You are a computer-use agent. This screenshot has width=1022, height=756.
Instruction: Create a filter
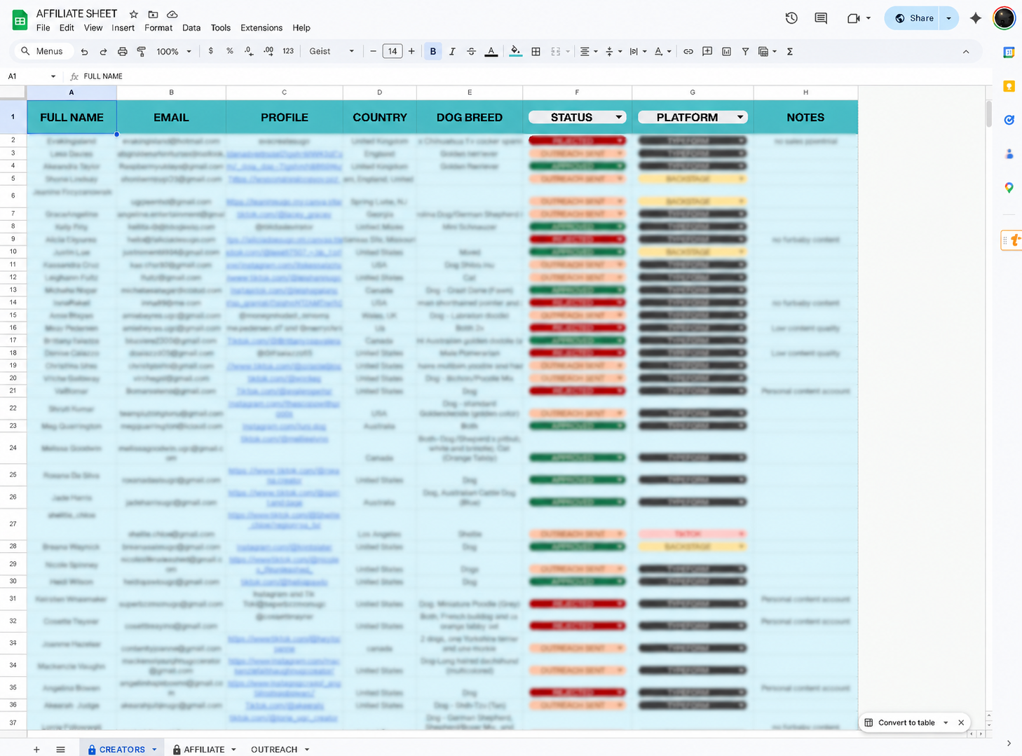pos(745,51)
